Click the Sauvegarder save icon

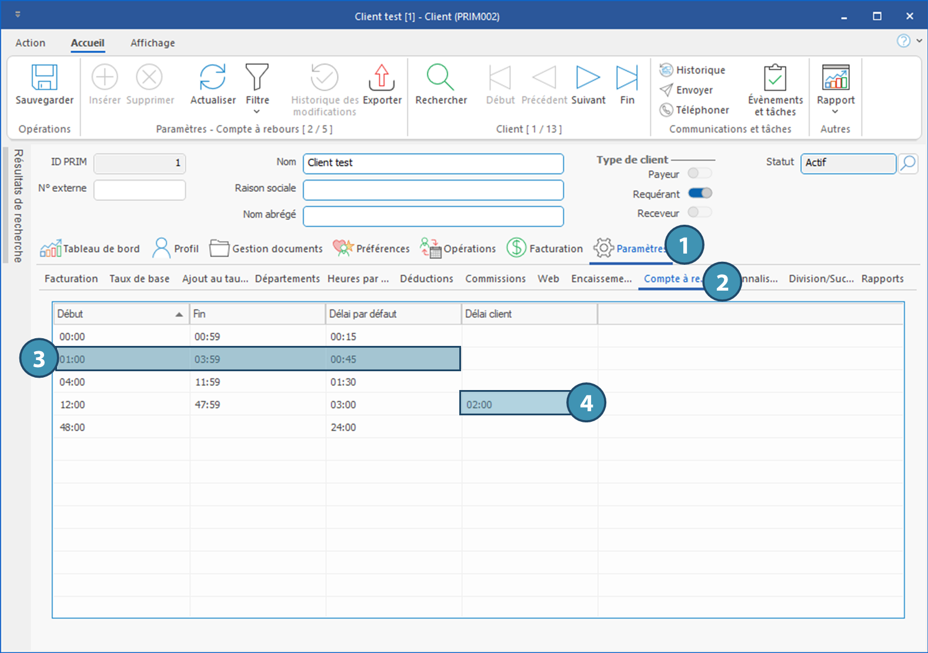45,78
